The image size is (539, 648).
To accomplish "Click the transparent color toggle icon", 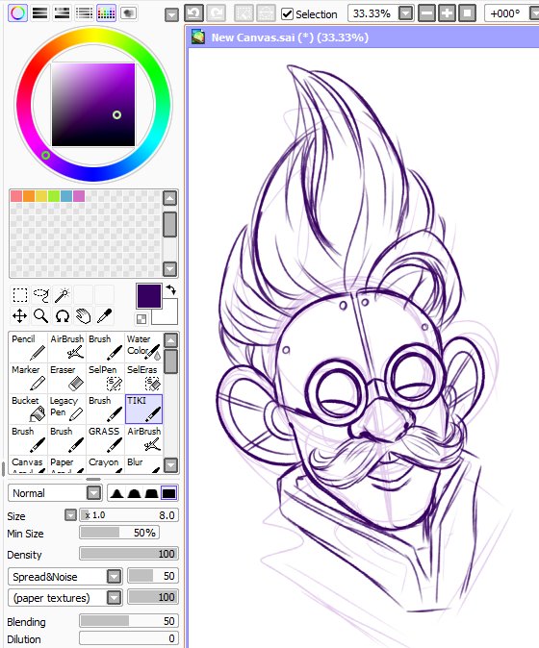I will 141,318.
